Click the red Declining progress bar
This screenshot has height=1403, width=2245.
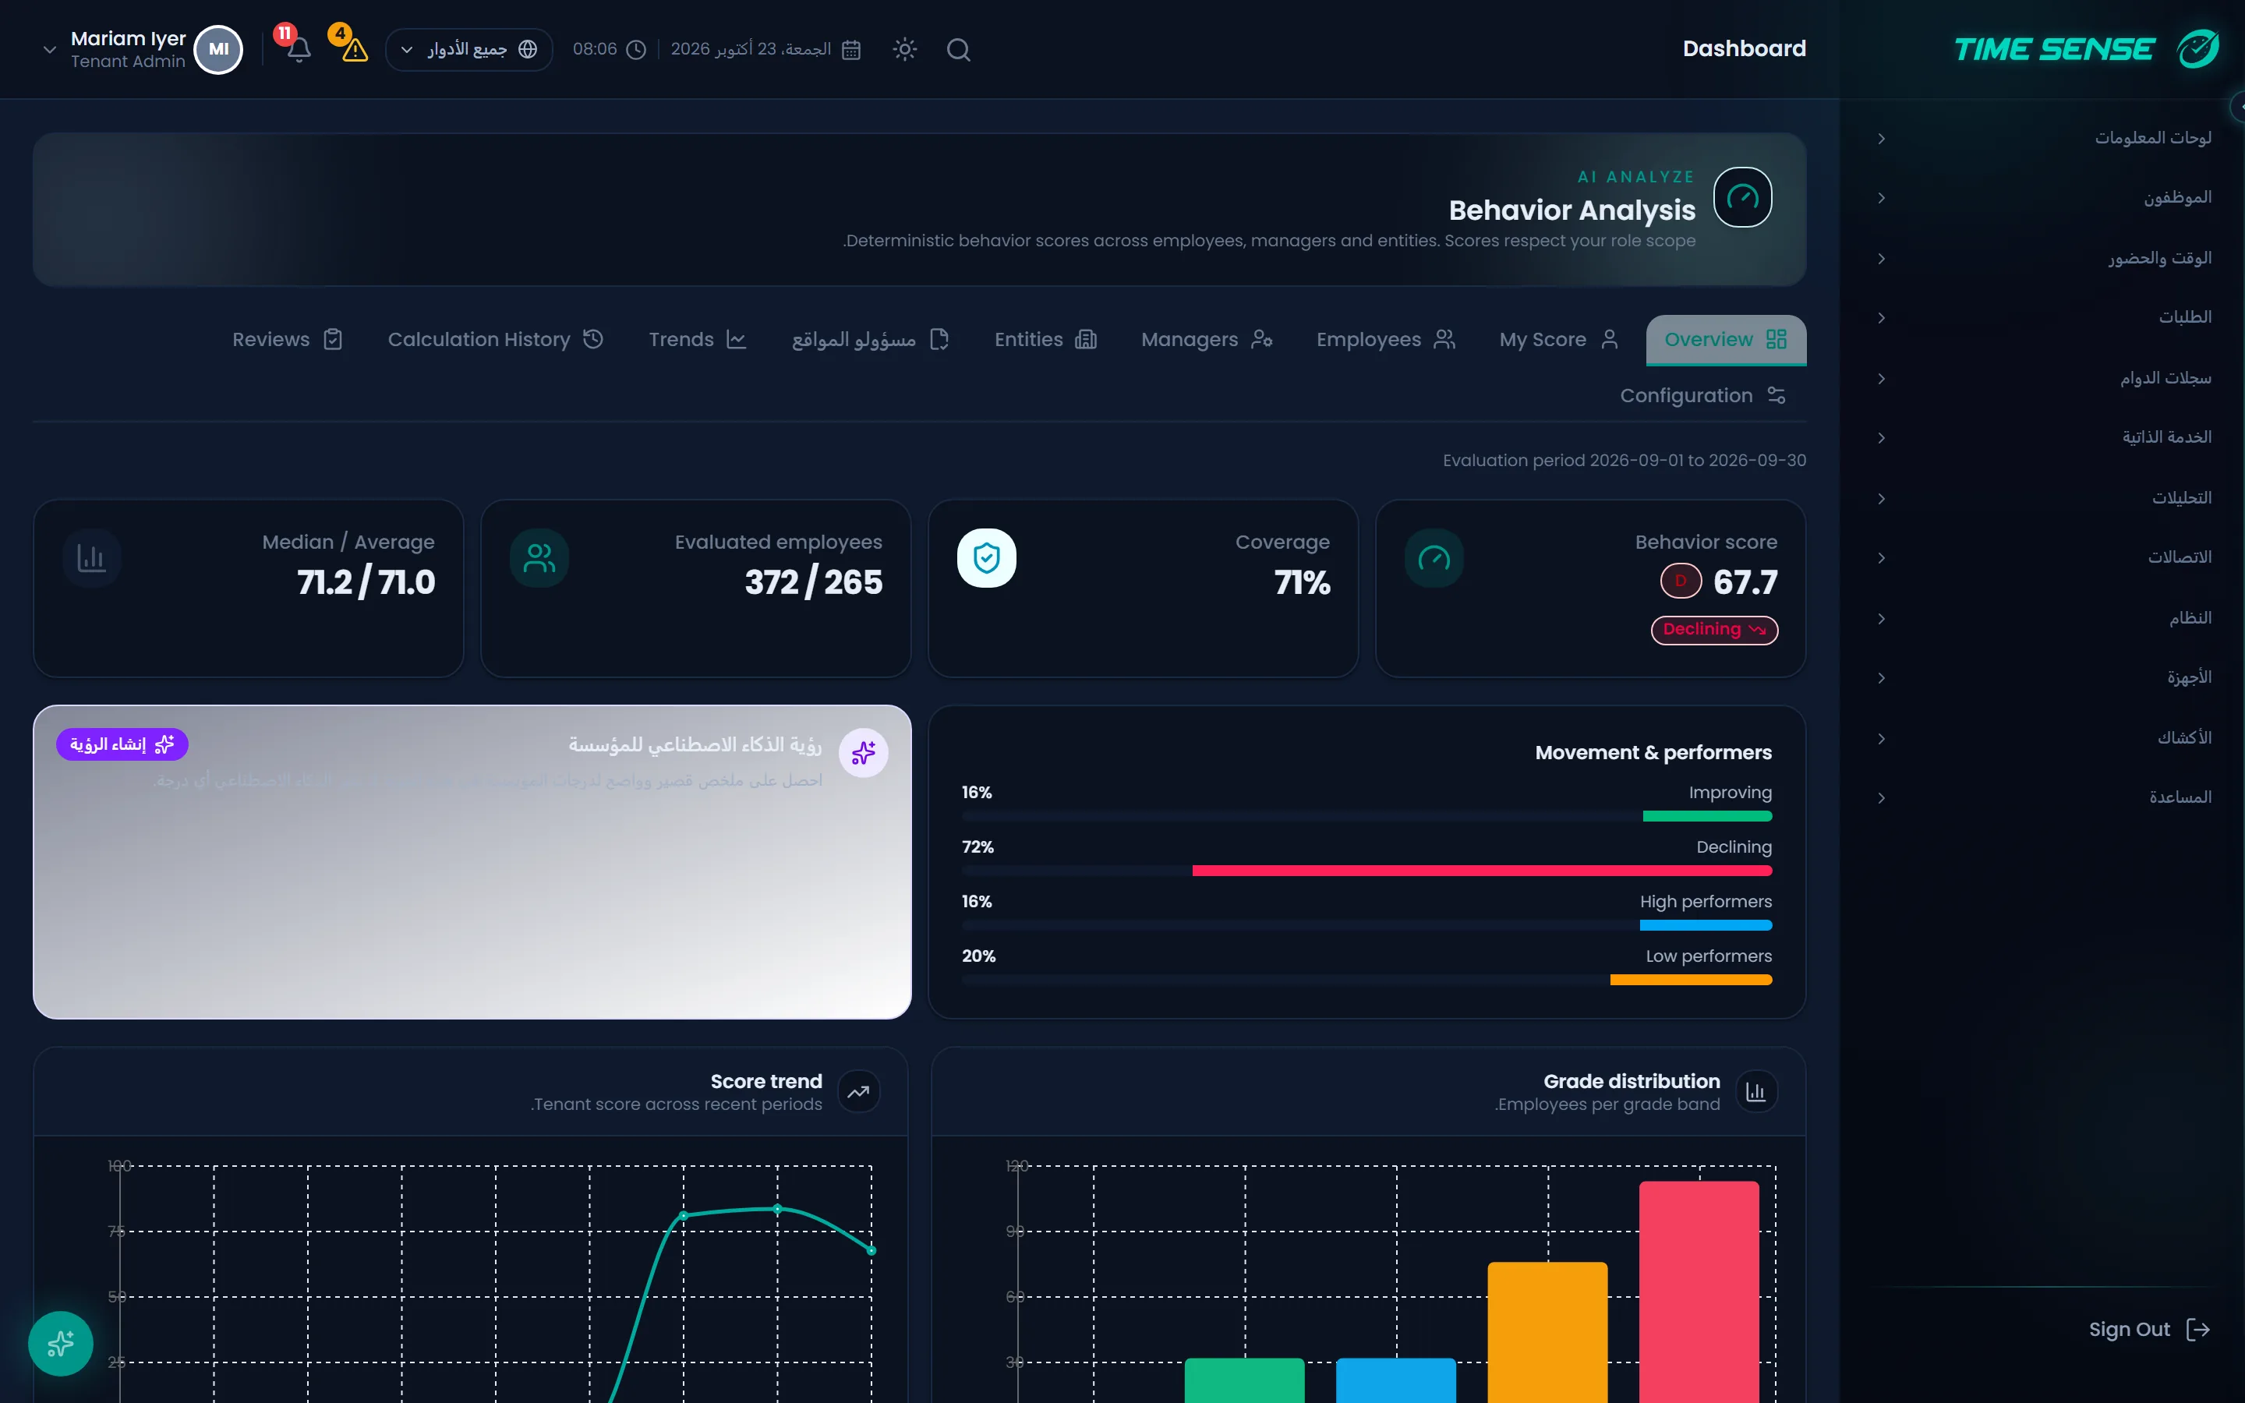coord(1482,871)
